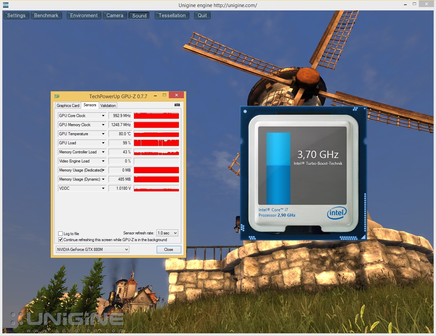Open the Memory Usage (Dynamic) dropdown
Image resolution: width=436 pixels, height=336 pixels.
tap(103, 179)
